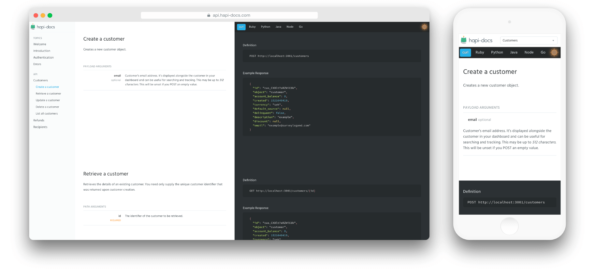Open the Authentication topic in sidebar
Viewport: 595px width, 269px height.
point(43,58)
